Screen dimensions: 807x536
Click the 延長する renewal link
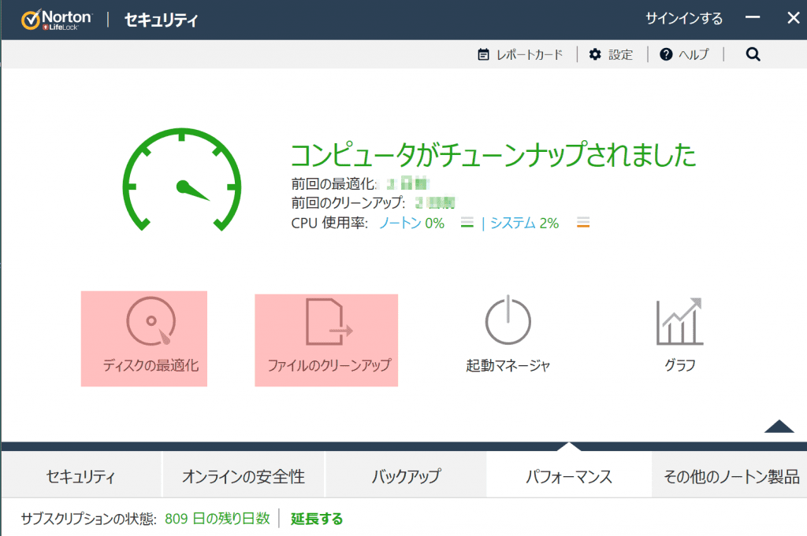click(x=317, y=519)
